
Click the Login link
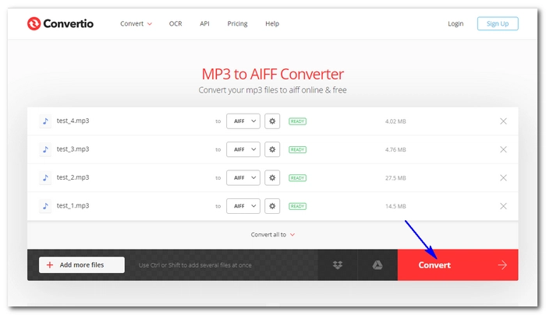coord(456,23)
